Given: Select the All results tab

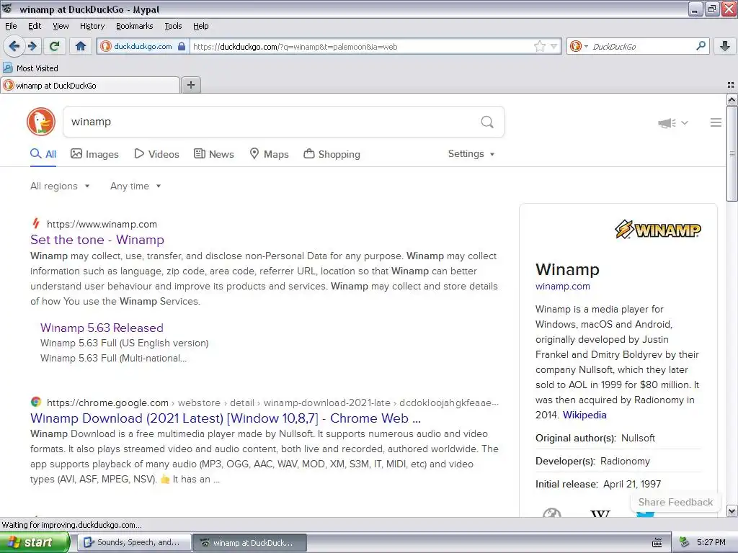Looking at the screenshot, I should [43, 154].
